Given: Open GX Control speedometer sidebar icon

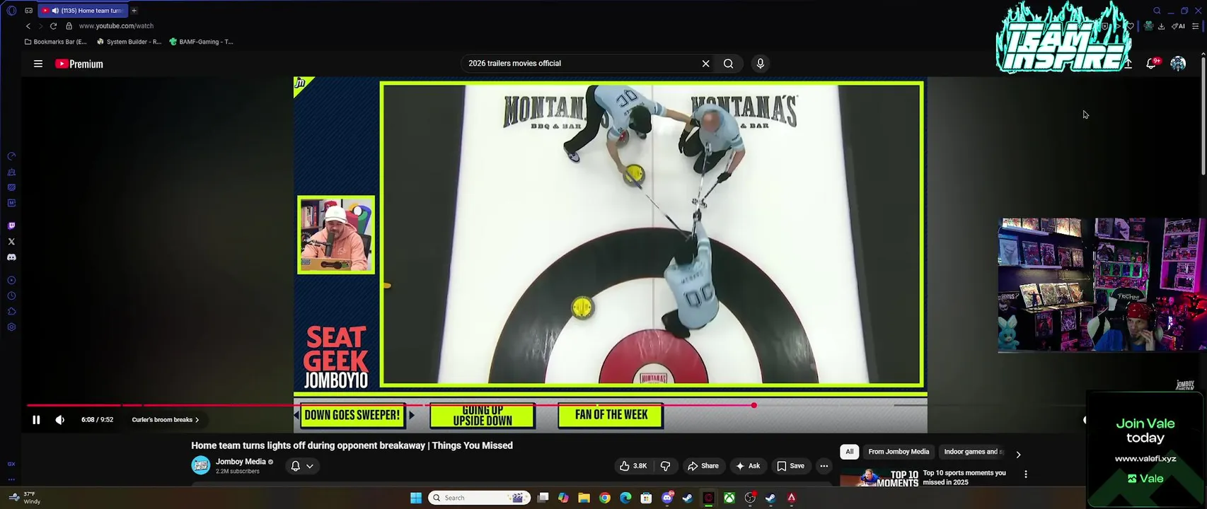Looking at the screenshot, I should point(11,156).
